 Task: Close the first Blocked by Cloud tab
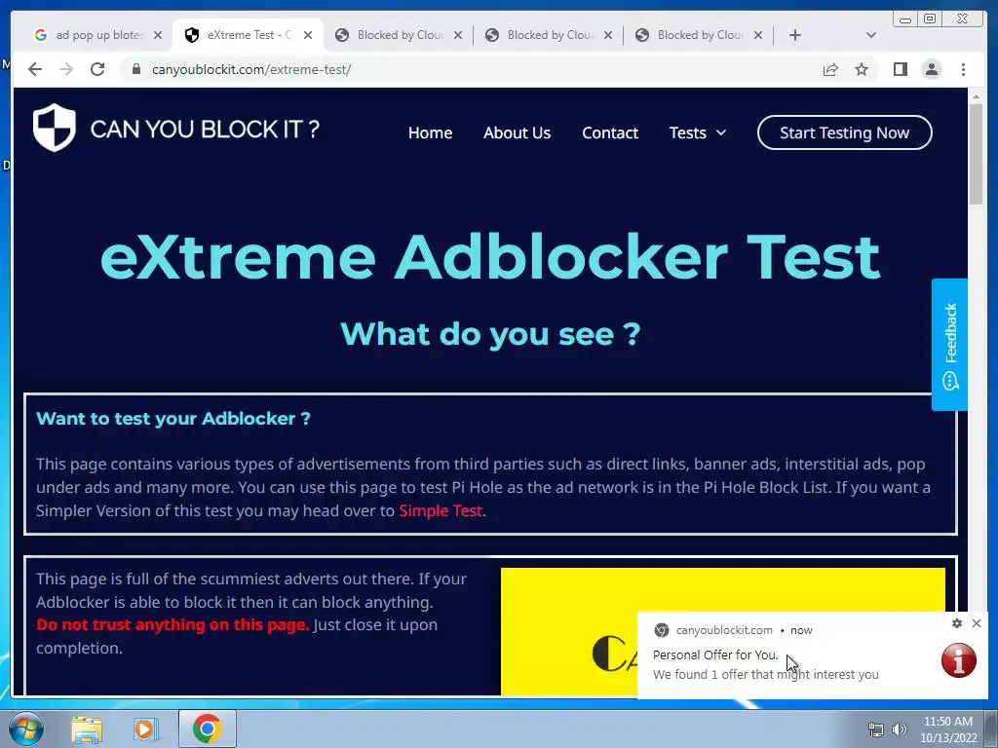click(458, 35)
